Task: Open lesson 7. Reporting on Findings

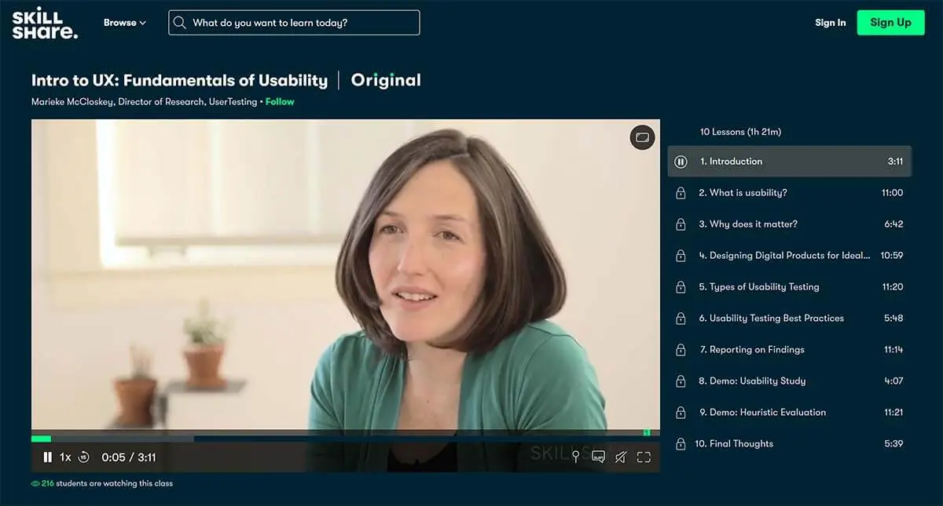Action: click(x=790, y=350)
